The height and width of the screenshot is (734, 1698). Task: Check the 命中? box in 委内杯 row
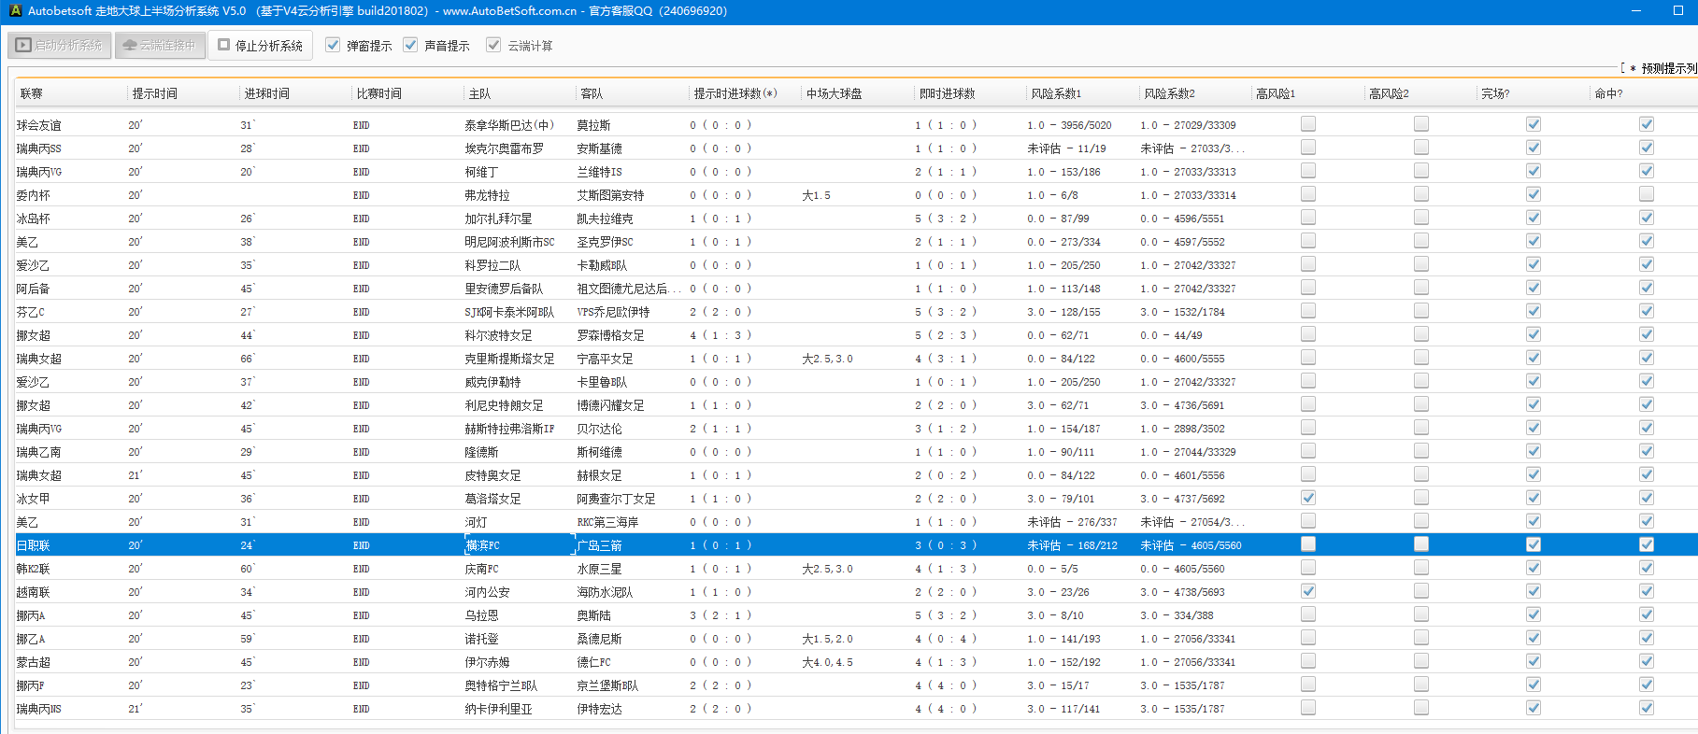1647,194
